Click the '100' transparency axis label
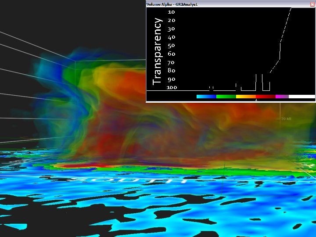 (x=172, y=87)
